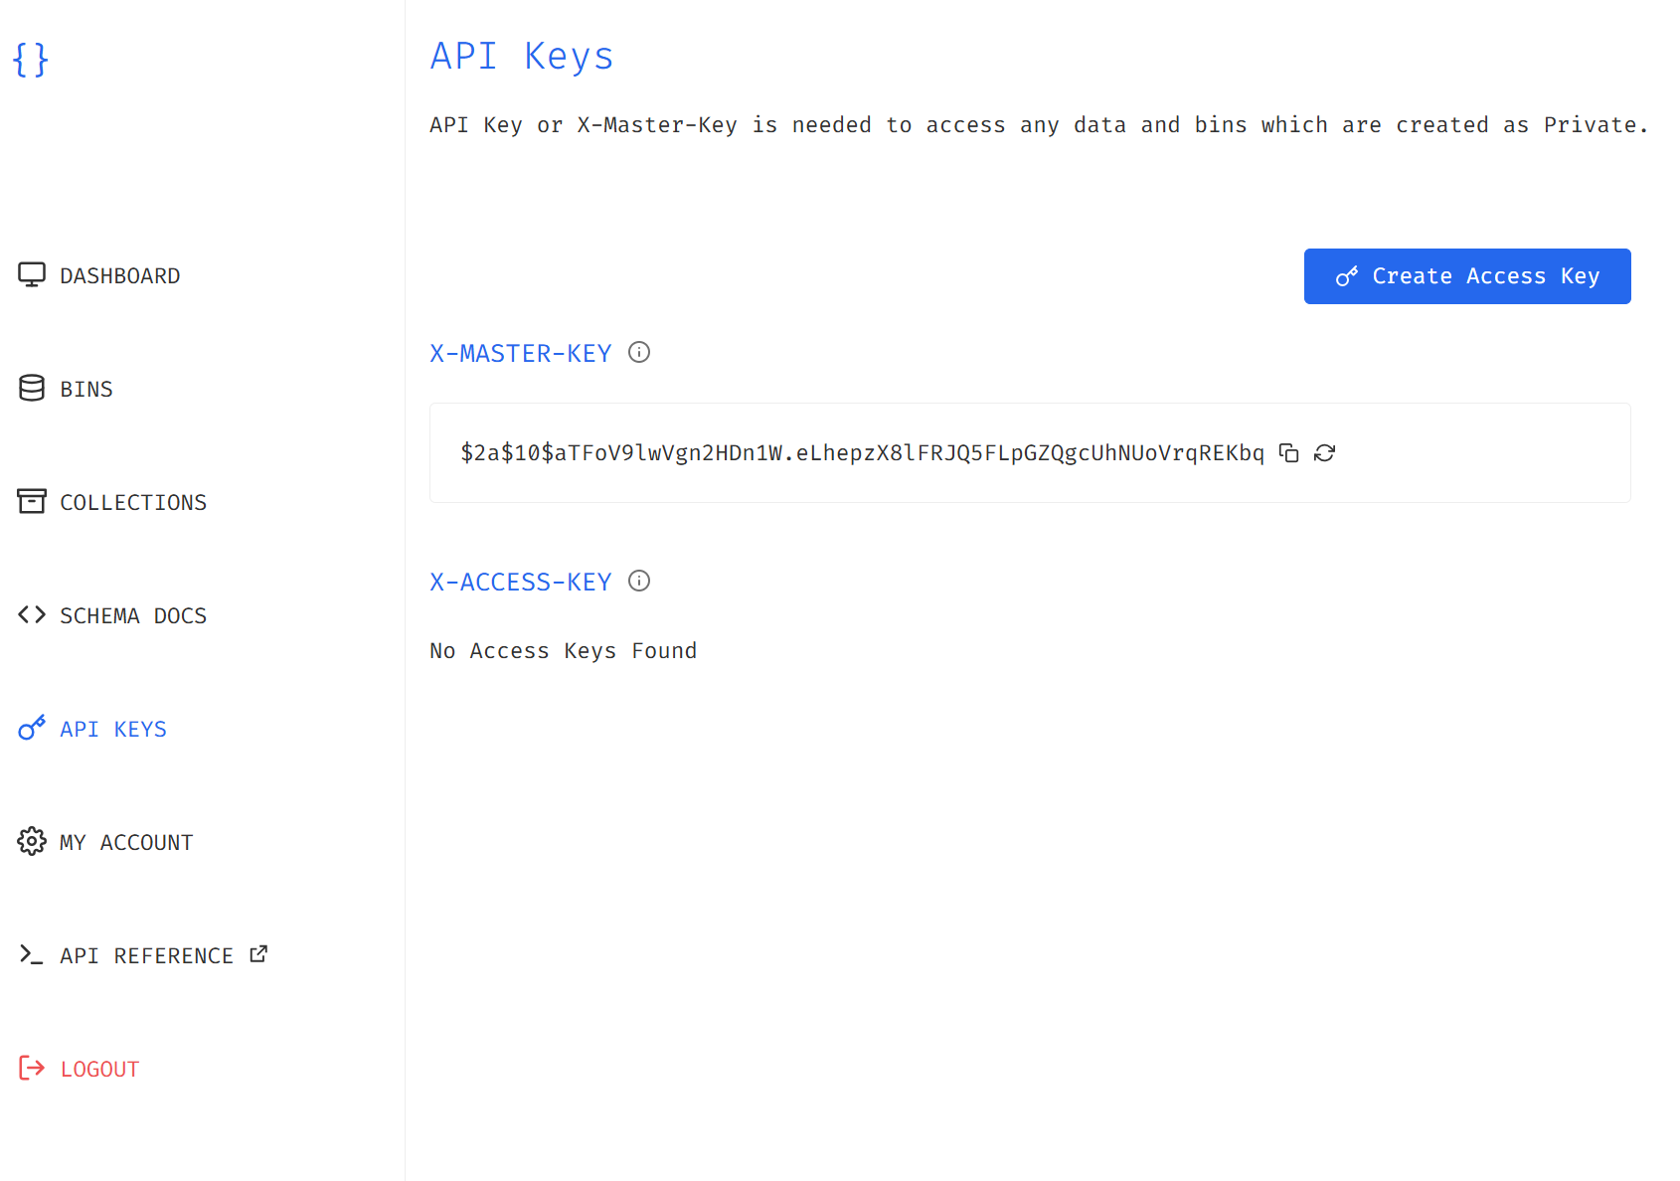Go to the BINS label
This screenshot has width=1680, height=1181.
(86, 390)
